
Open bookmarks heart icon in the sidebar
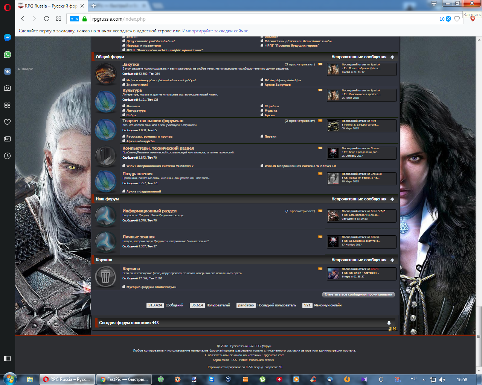pyautogui.click(x=8, y=122)
